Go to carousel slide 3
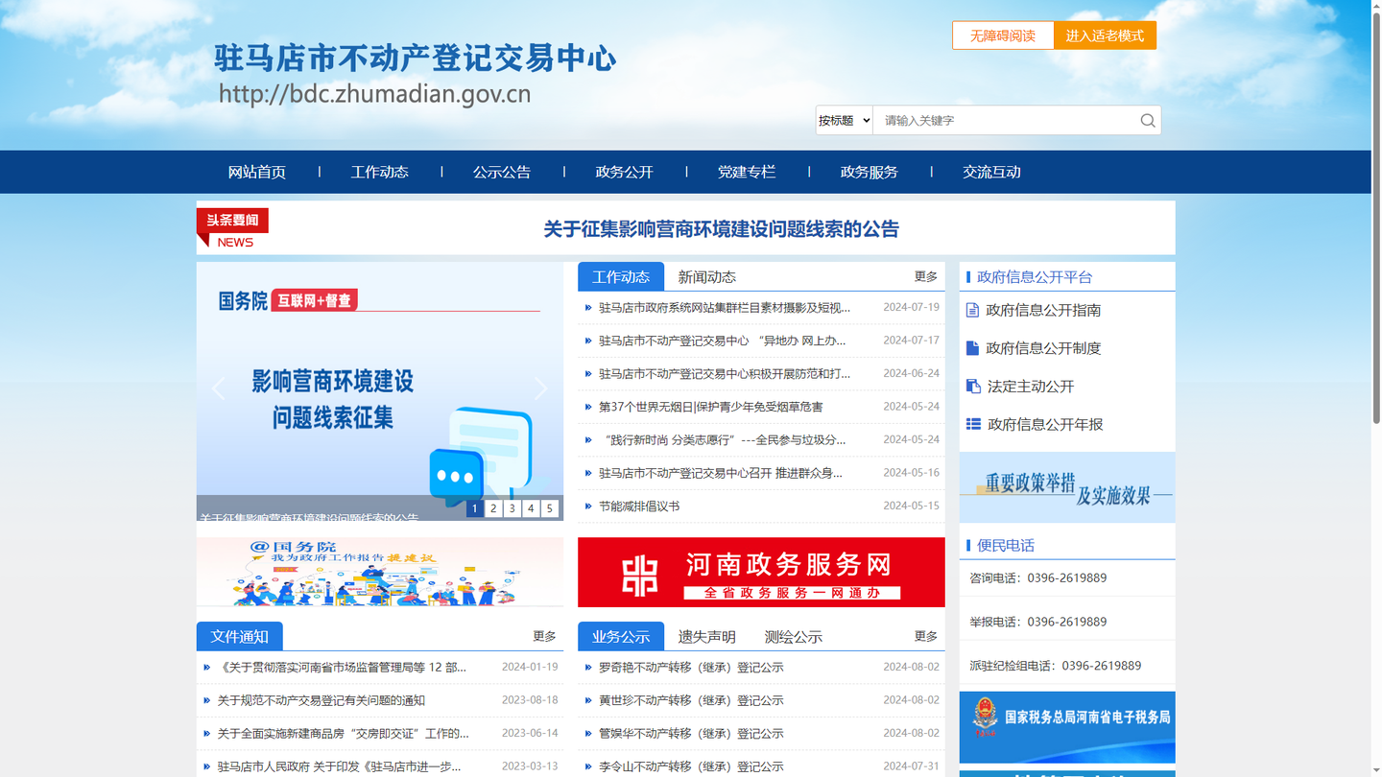The width and height of the screenshot is (1382, 777). 512,508
